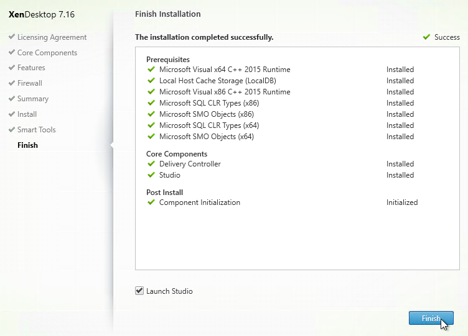Click checkmark icon next to Licensing Agreement step

click(x=12, y=37)
